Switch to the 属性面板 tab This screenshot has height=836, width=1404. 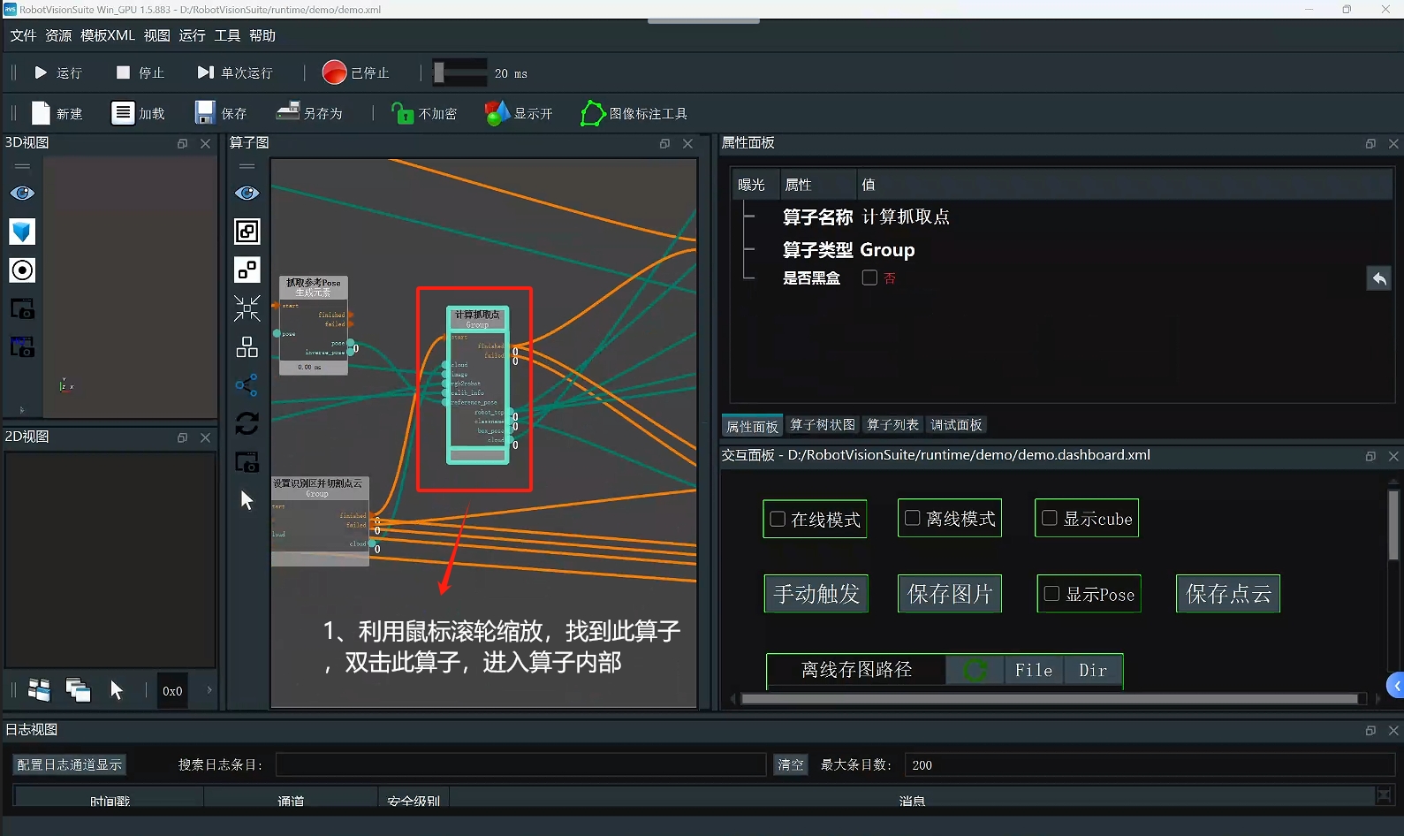pyautogui.click(x=752, y=426)
